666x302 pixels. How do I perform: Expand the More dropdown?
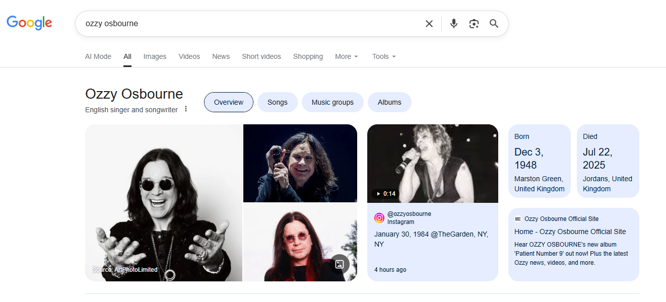(x=347, y=56)
